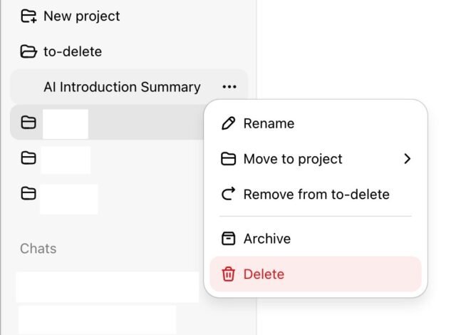Click the curved arrow Remove from to-delete icon

pyautogui.click(x=228, y=194)
